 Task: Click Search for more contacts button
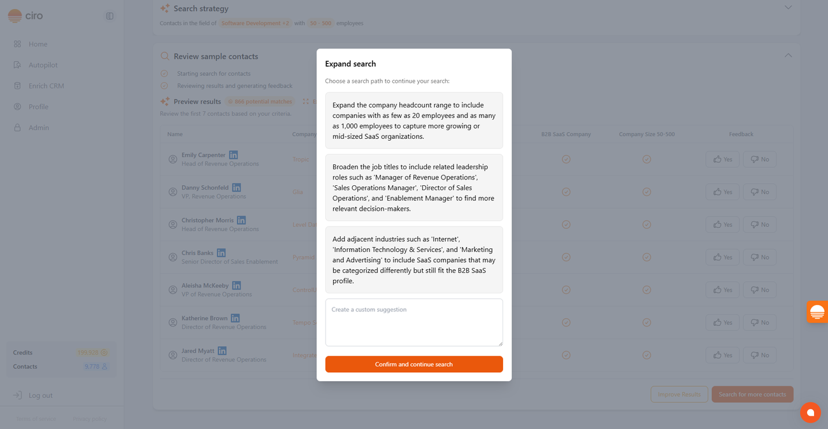(x=752, y=394)
